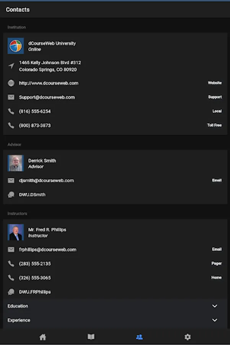Open the courses book icon in bottom bar
The width and height of the screenshot is (230, 345).
pyautogui.click(x=91, y=337)
